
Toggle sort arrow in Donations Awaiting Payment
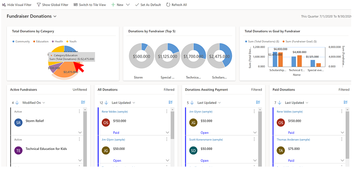click(192, 103)
